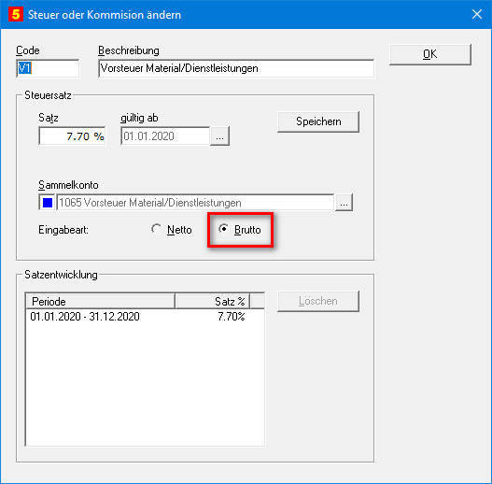Click into the Code field containing V1
Viewport: 492px width, 484px height.
tap(48, 68)
